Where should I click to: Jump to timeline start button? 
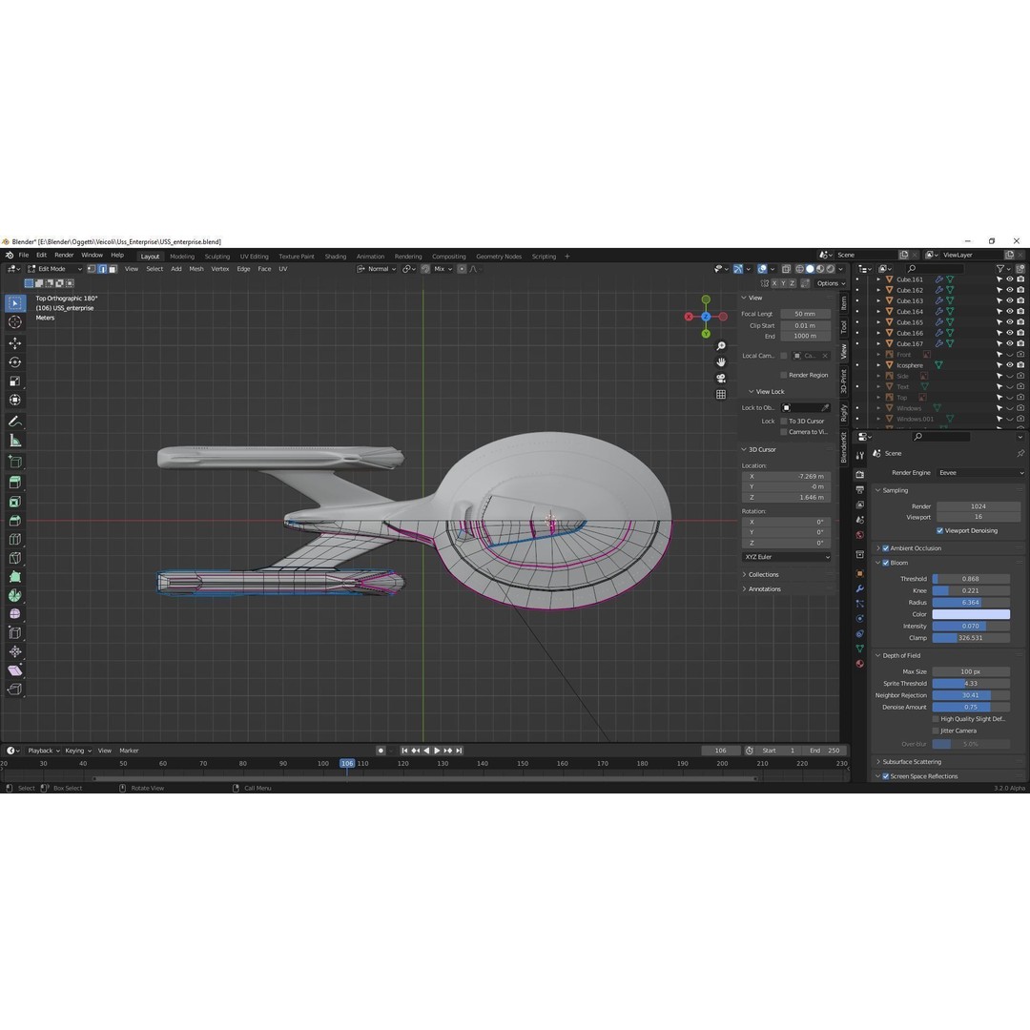[404, 751]
